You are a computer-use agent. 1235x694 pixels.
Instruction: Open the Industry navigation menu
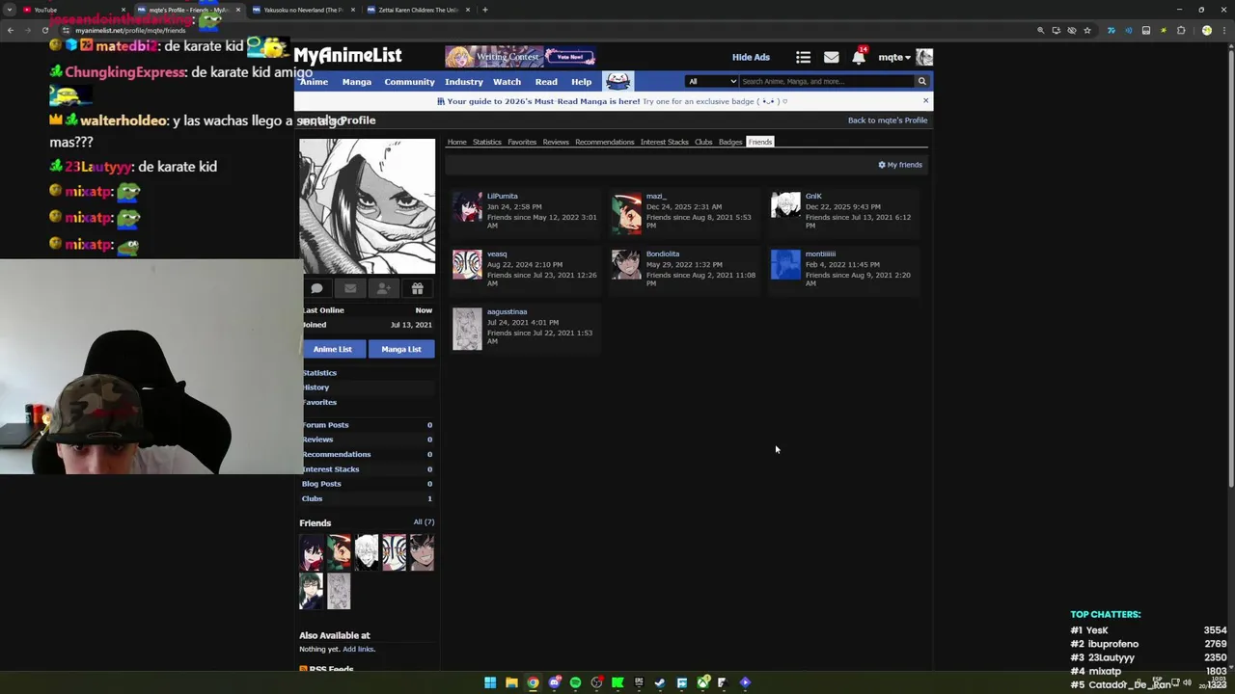coord(463,82)
